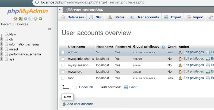
Task: Click the User name column header
Action: tap(77, 47)
